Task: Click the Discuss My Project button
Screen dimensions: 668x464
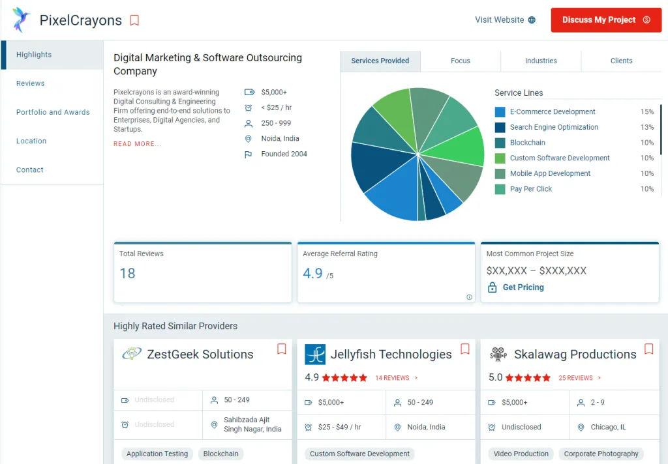Action: (606, 20)
